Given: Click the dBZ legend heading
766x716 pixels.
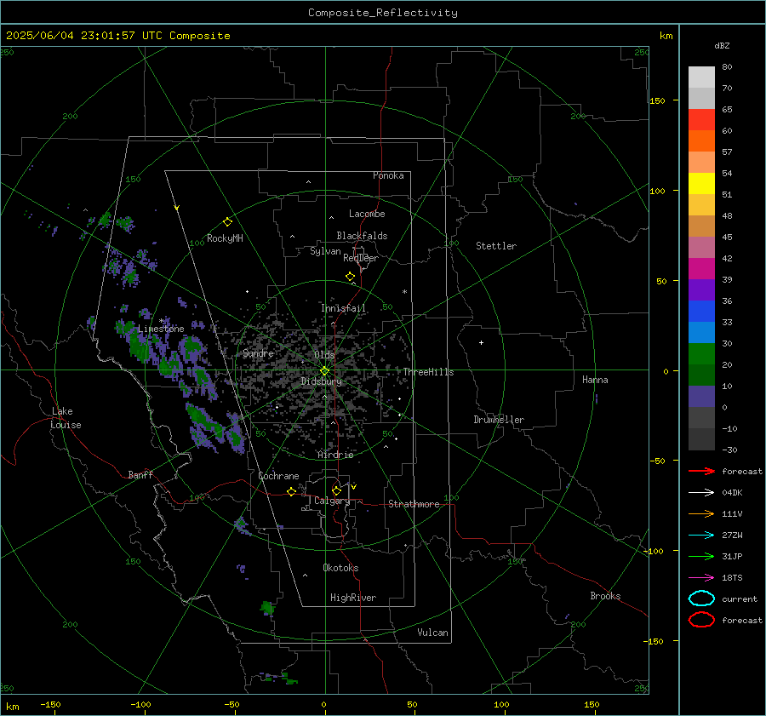Looking at the screenshot, I should [x=722, y=45].
